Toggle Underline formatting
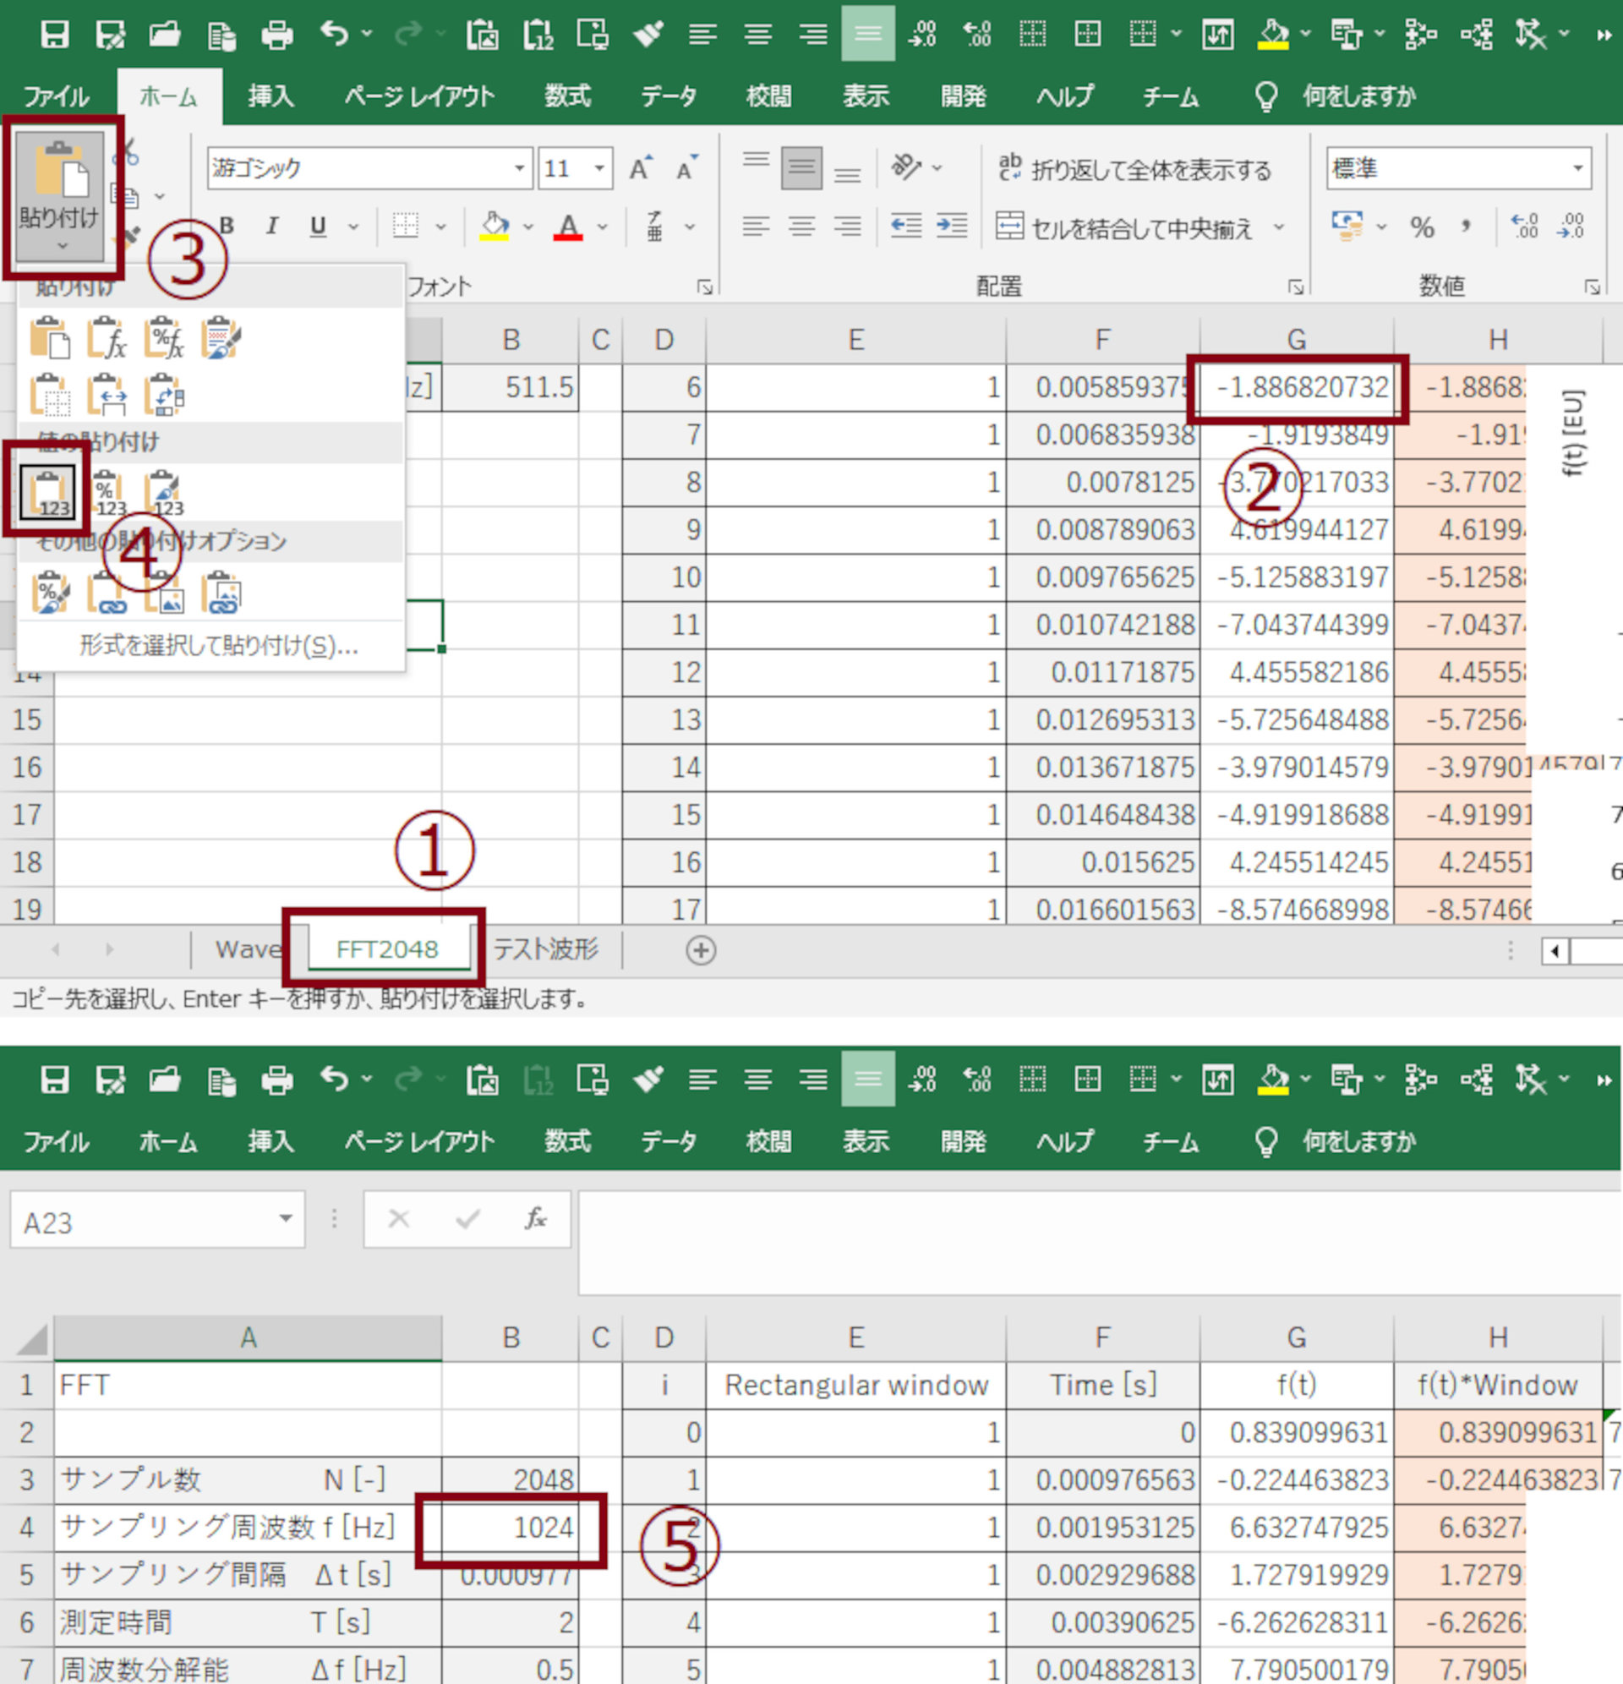 pos(318,226)
